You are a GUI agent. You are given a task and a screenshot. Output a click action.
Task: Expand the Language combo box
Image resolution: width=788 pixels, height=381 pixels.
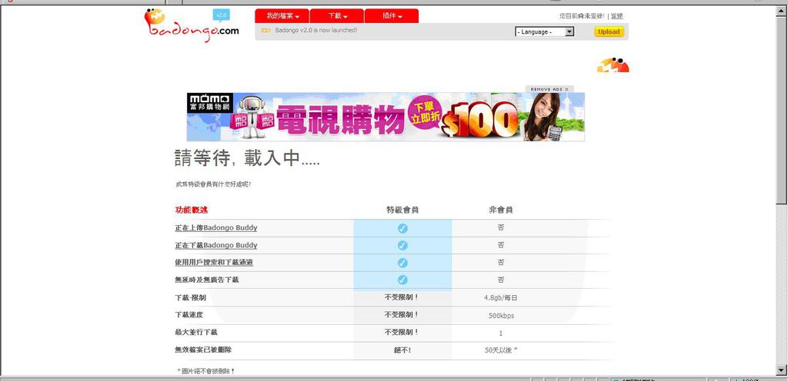[544, 31]
